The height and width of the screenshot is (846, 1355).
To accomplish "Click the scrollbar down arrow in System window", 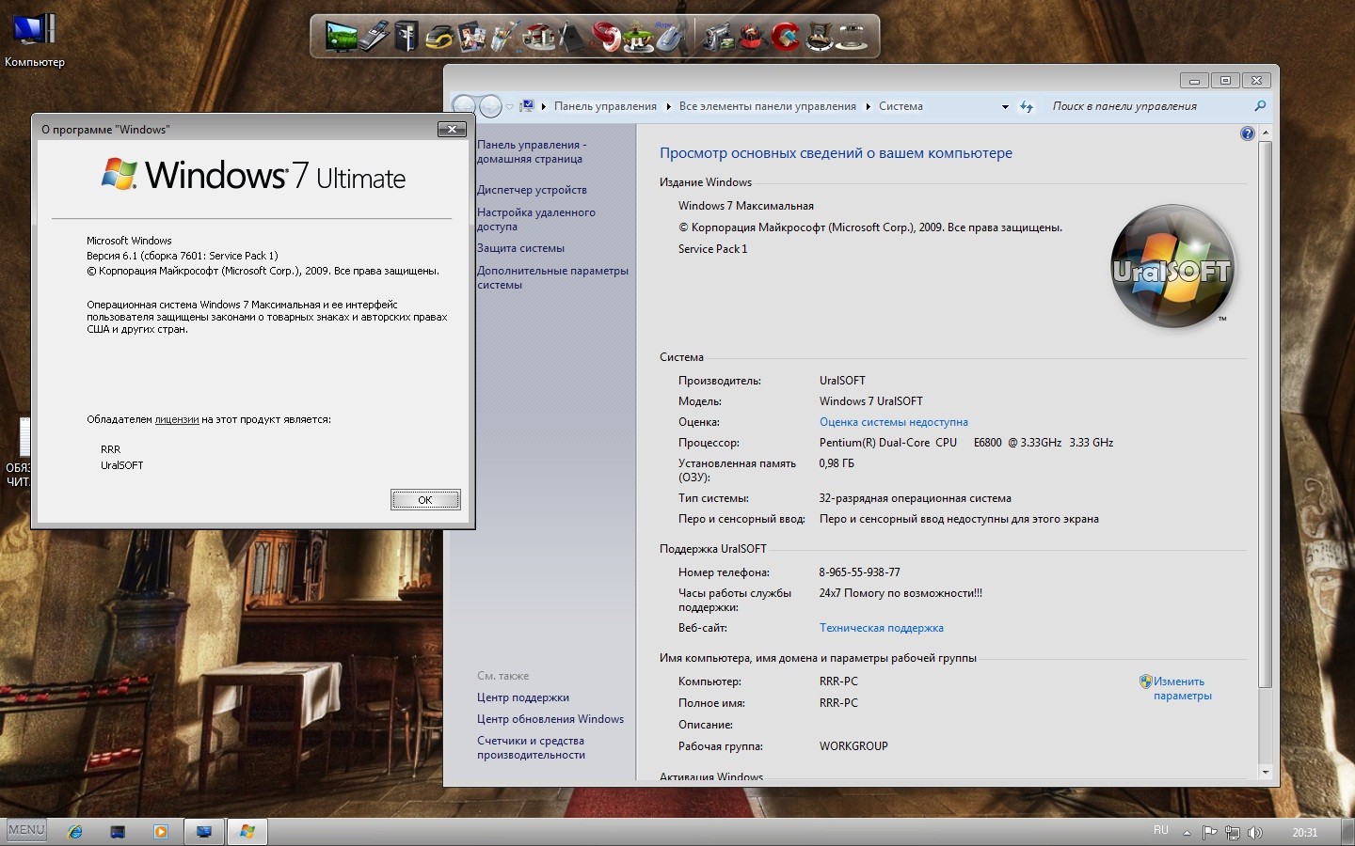I will pos(1265,772).
